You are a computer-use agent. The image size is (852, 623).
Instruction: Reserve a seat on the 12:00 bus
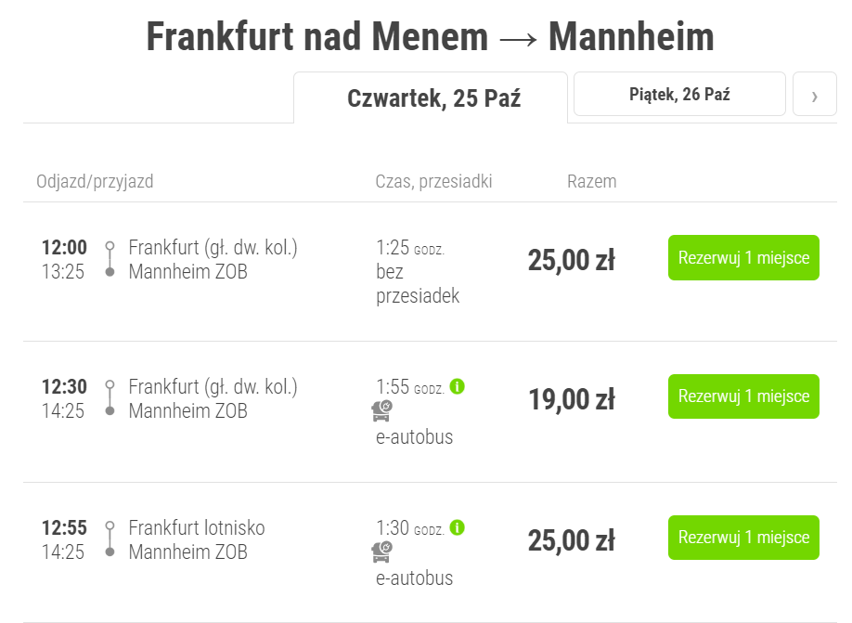coord(743,258)
